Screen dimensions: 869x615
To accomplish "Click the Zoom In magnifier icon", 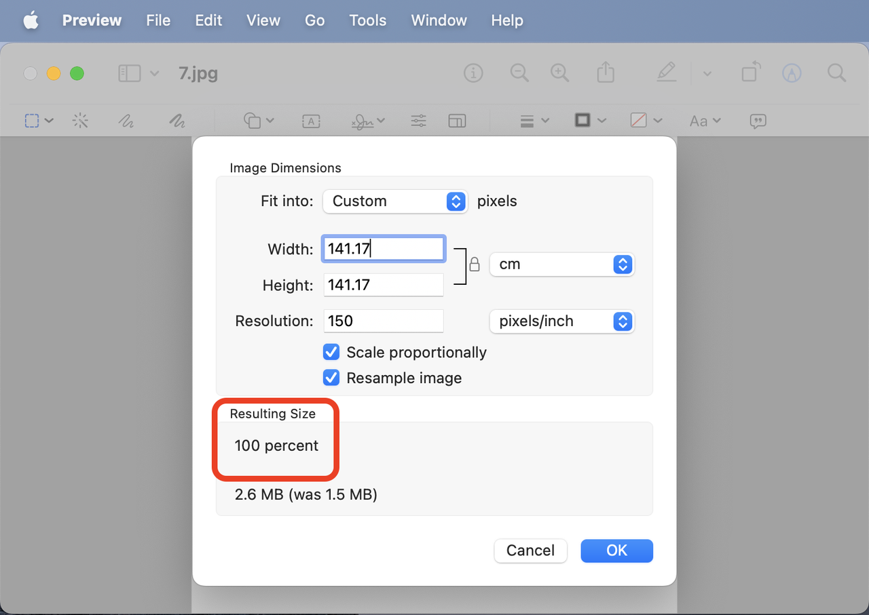I will click(559, 73).
